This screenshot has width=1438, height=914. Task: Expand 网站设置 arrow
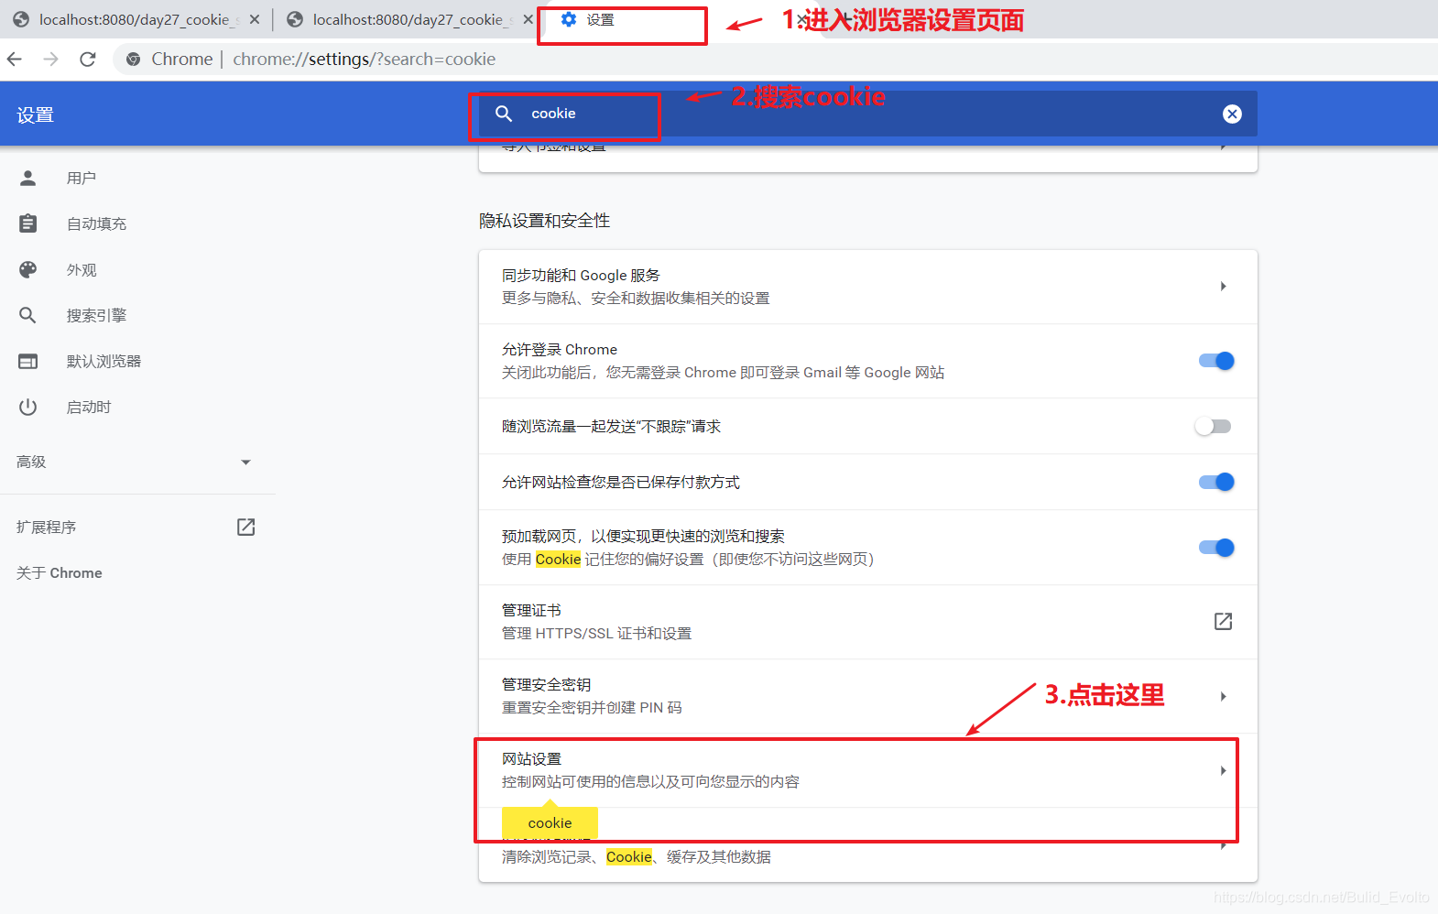1223,770
